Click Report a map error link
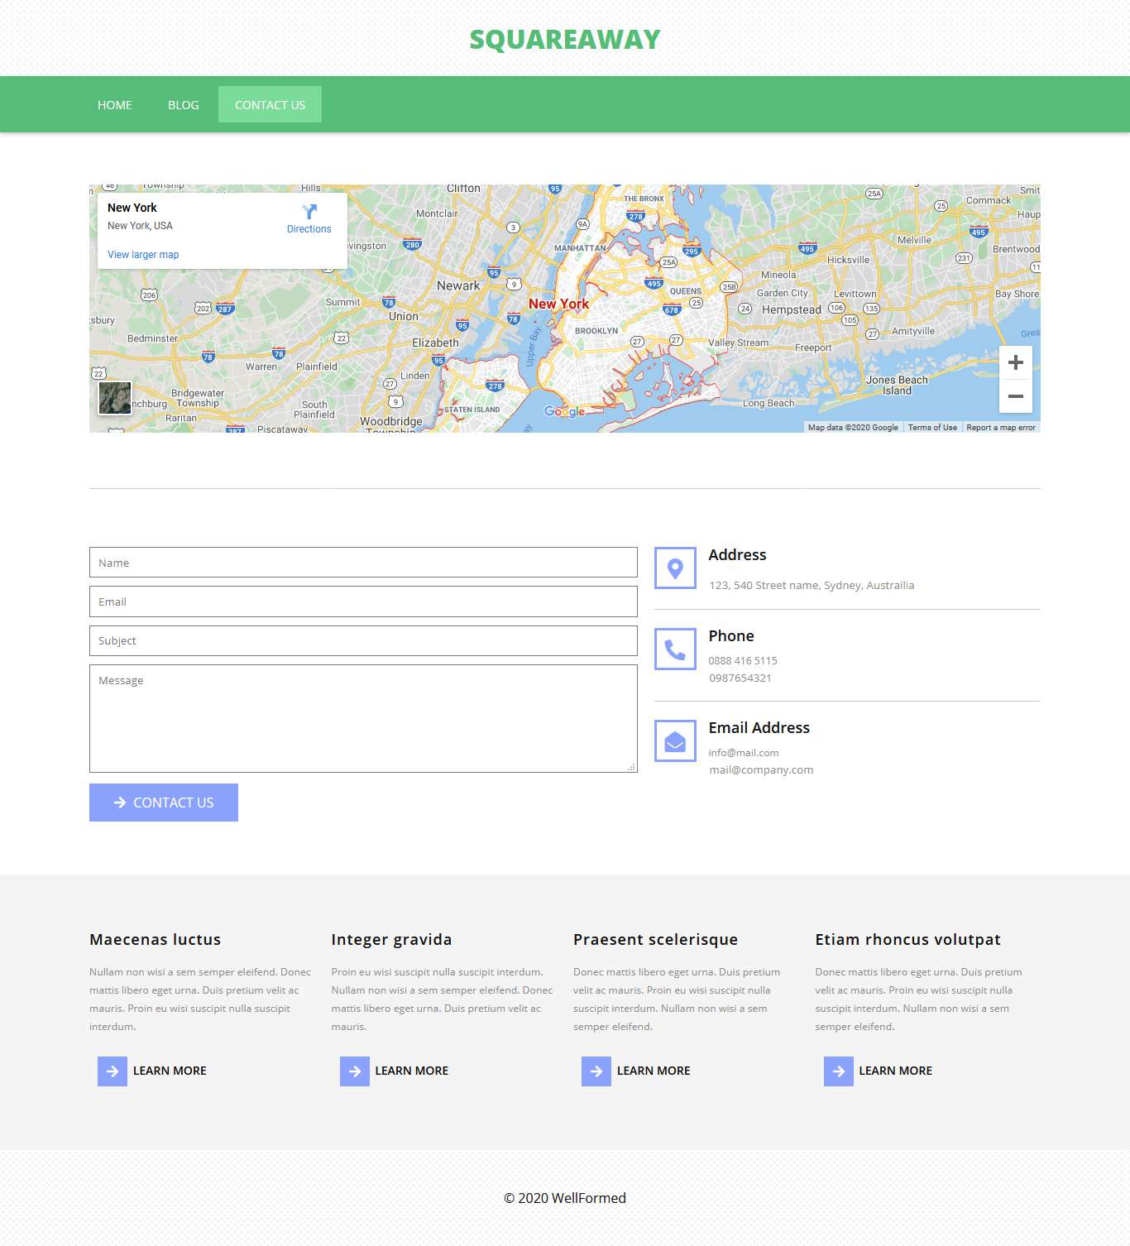Screen dimensions: 1130x1246 tap(1001, 428)
